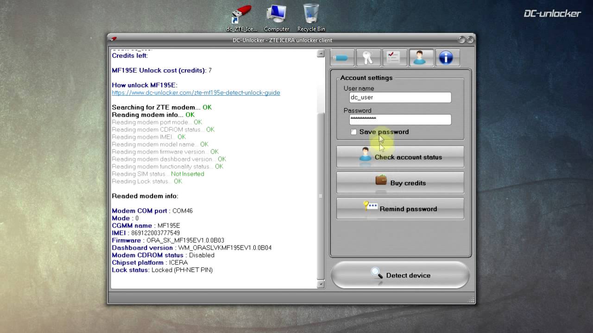Click the Reading modem model name line
593x333 pixels.
pyautogui.click(x=160, y=144)
